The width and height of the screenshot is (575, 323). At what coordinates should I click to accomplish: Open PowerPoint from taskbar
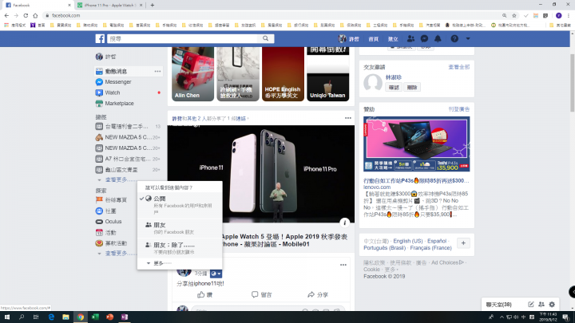[109, 317]
